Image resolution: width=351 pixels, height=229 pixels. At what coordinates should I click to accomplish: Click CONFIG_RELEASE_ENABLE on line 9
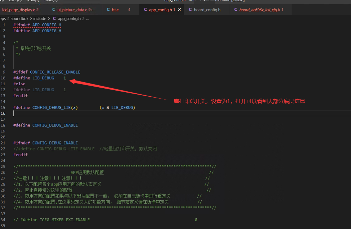[55, 72]
